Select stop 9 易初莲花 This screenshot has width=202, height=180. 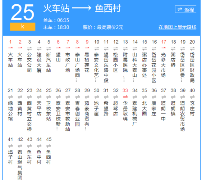pyautogui.click(x=87, y=62)
